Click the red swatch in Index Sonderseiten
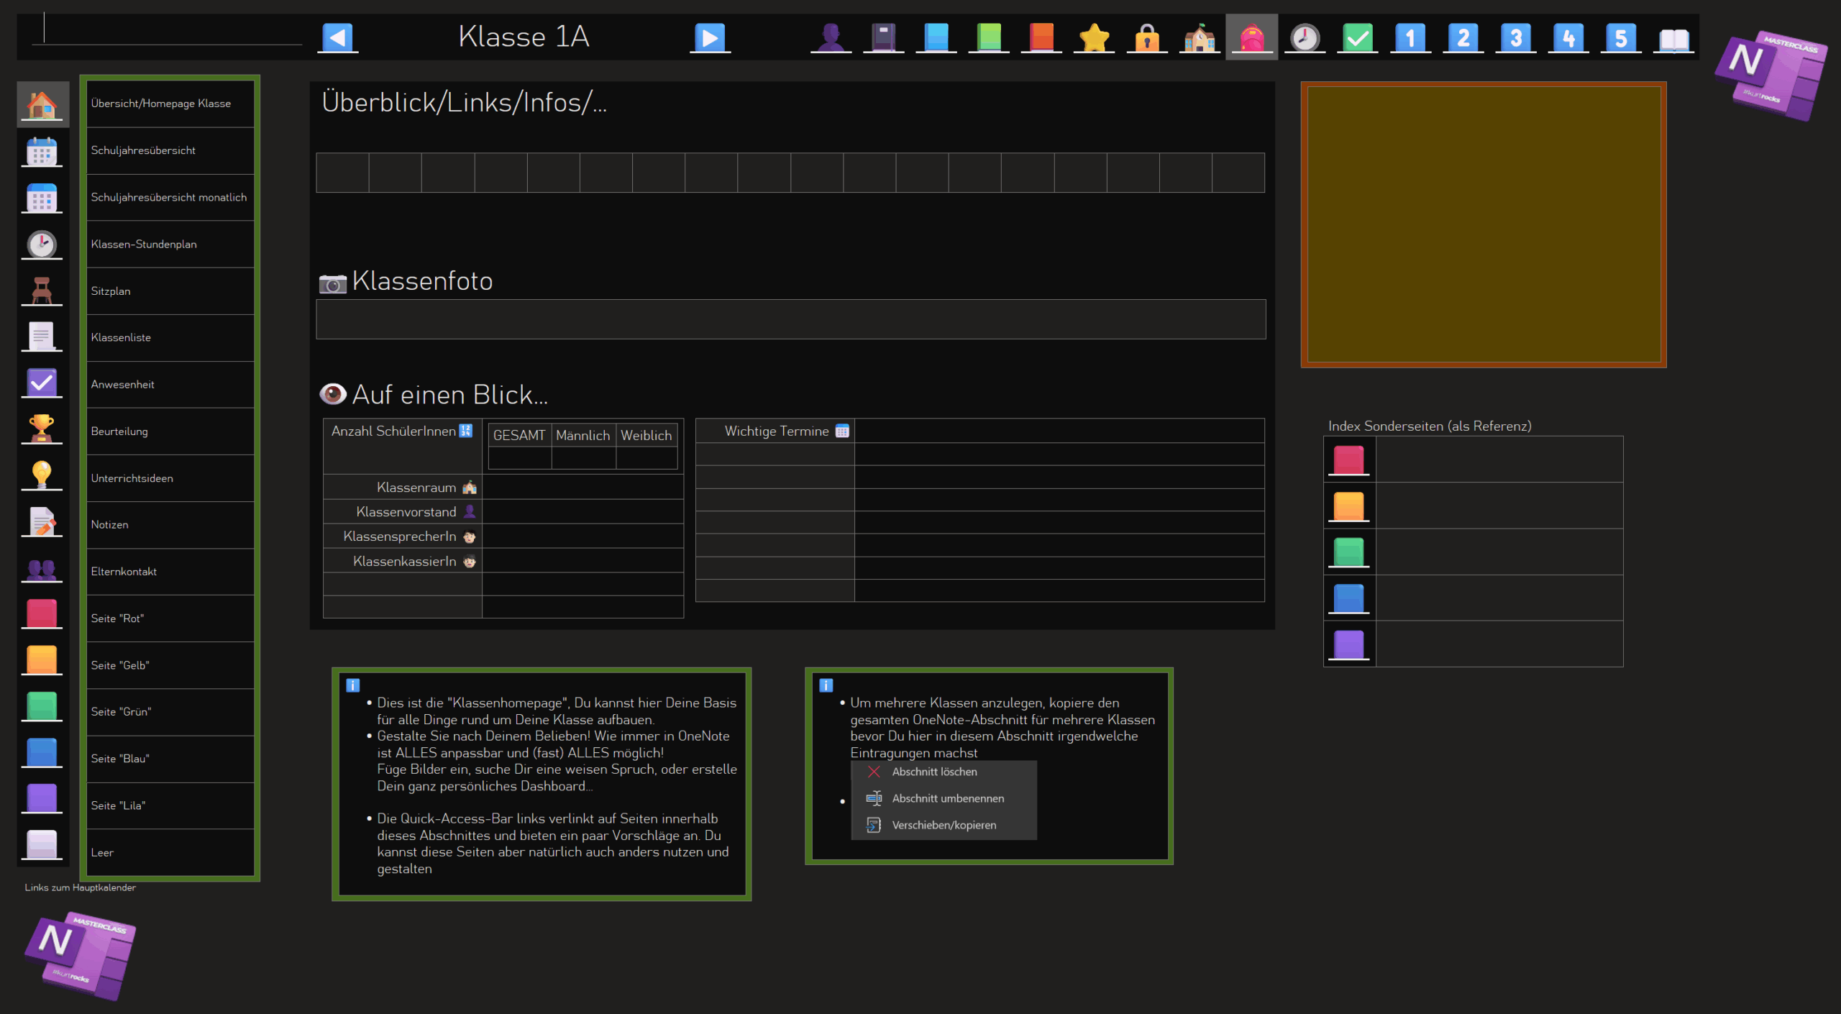The image size is (1841, 1014). tap(1348, 460)
